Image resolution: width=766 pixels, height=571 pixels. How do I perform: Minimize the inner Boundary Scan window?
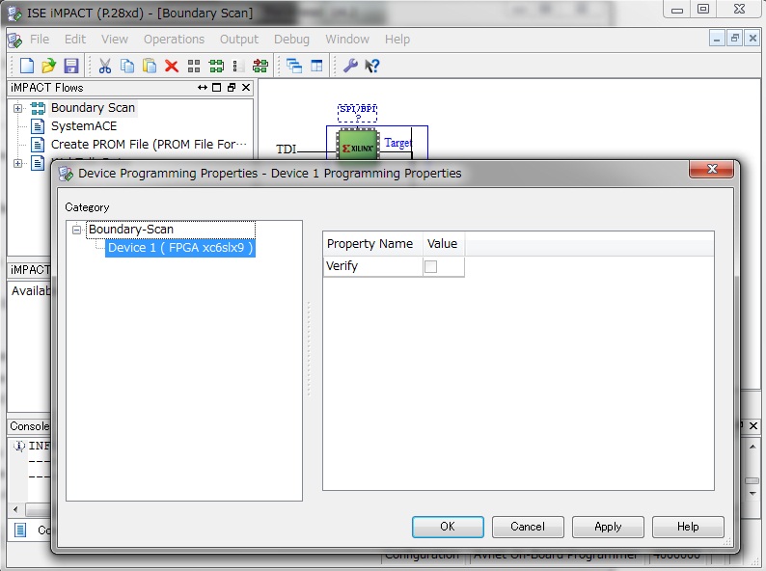tap(717, 39)
